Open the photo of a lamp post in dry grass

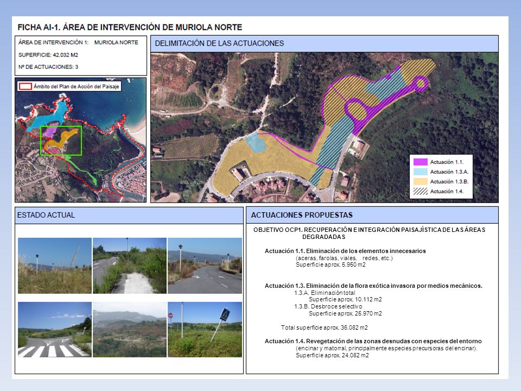tap(55, 266)
